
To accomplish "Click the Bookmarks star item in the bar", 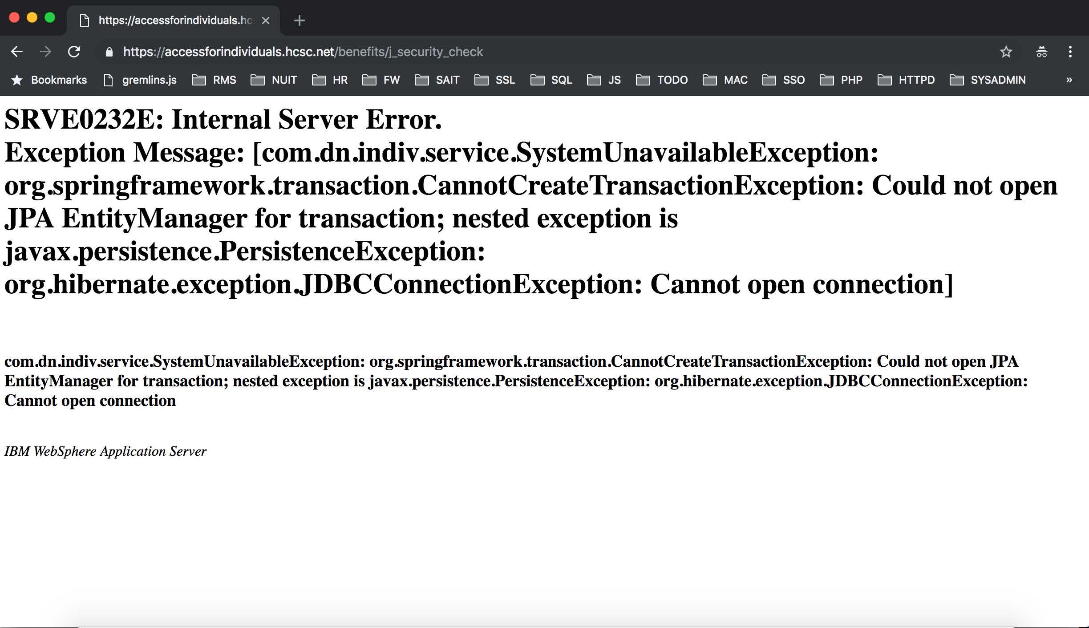I will pos(49,80).
